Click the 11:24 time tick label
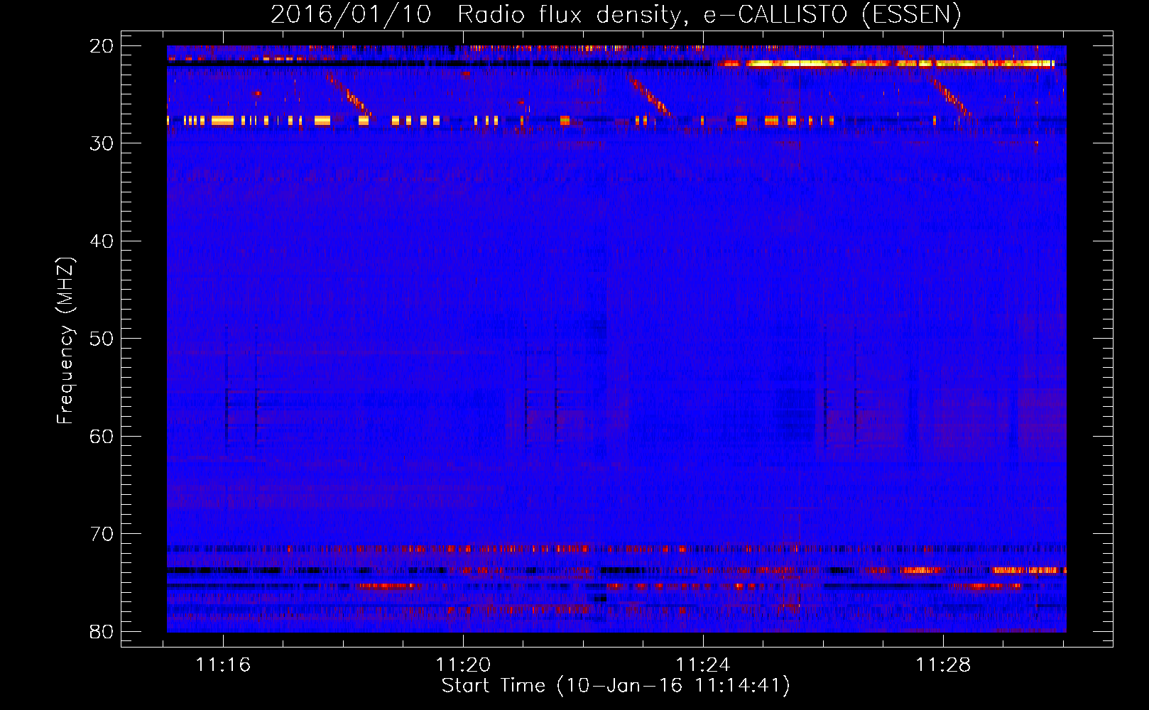 click(703, 665)
